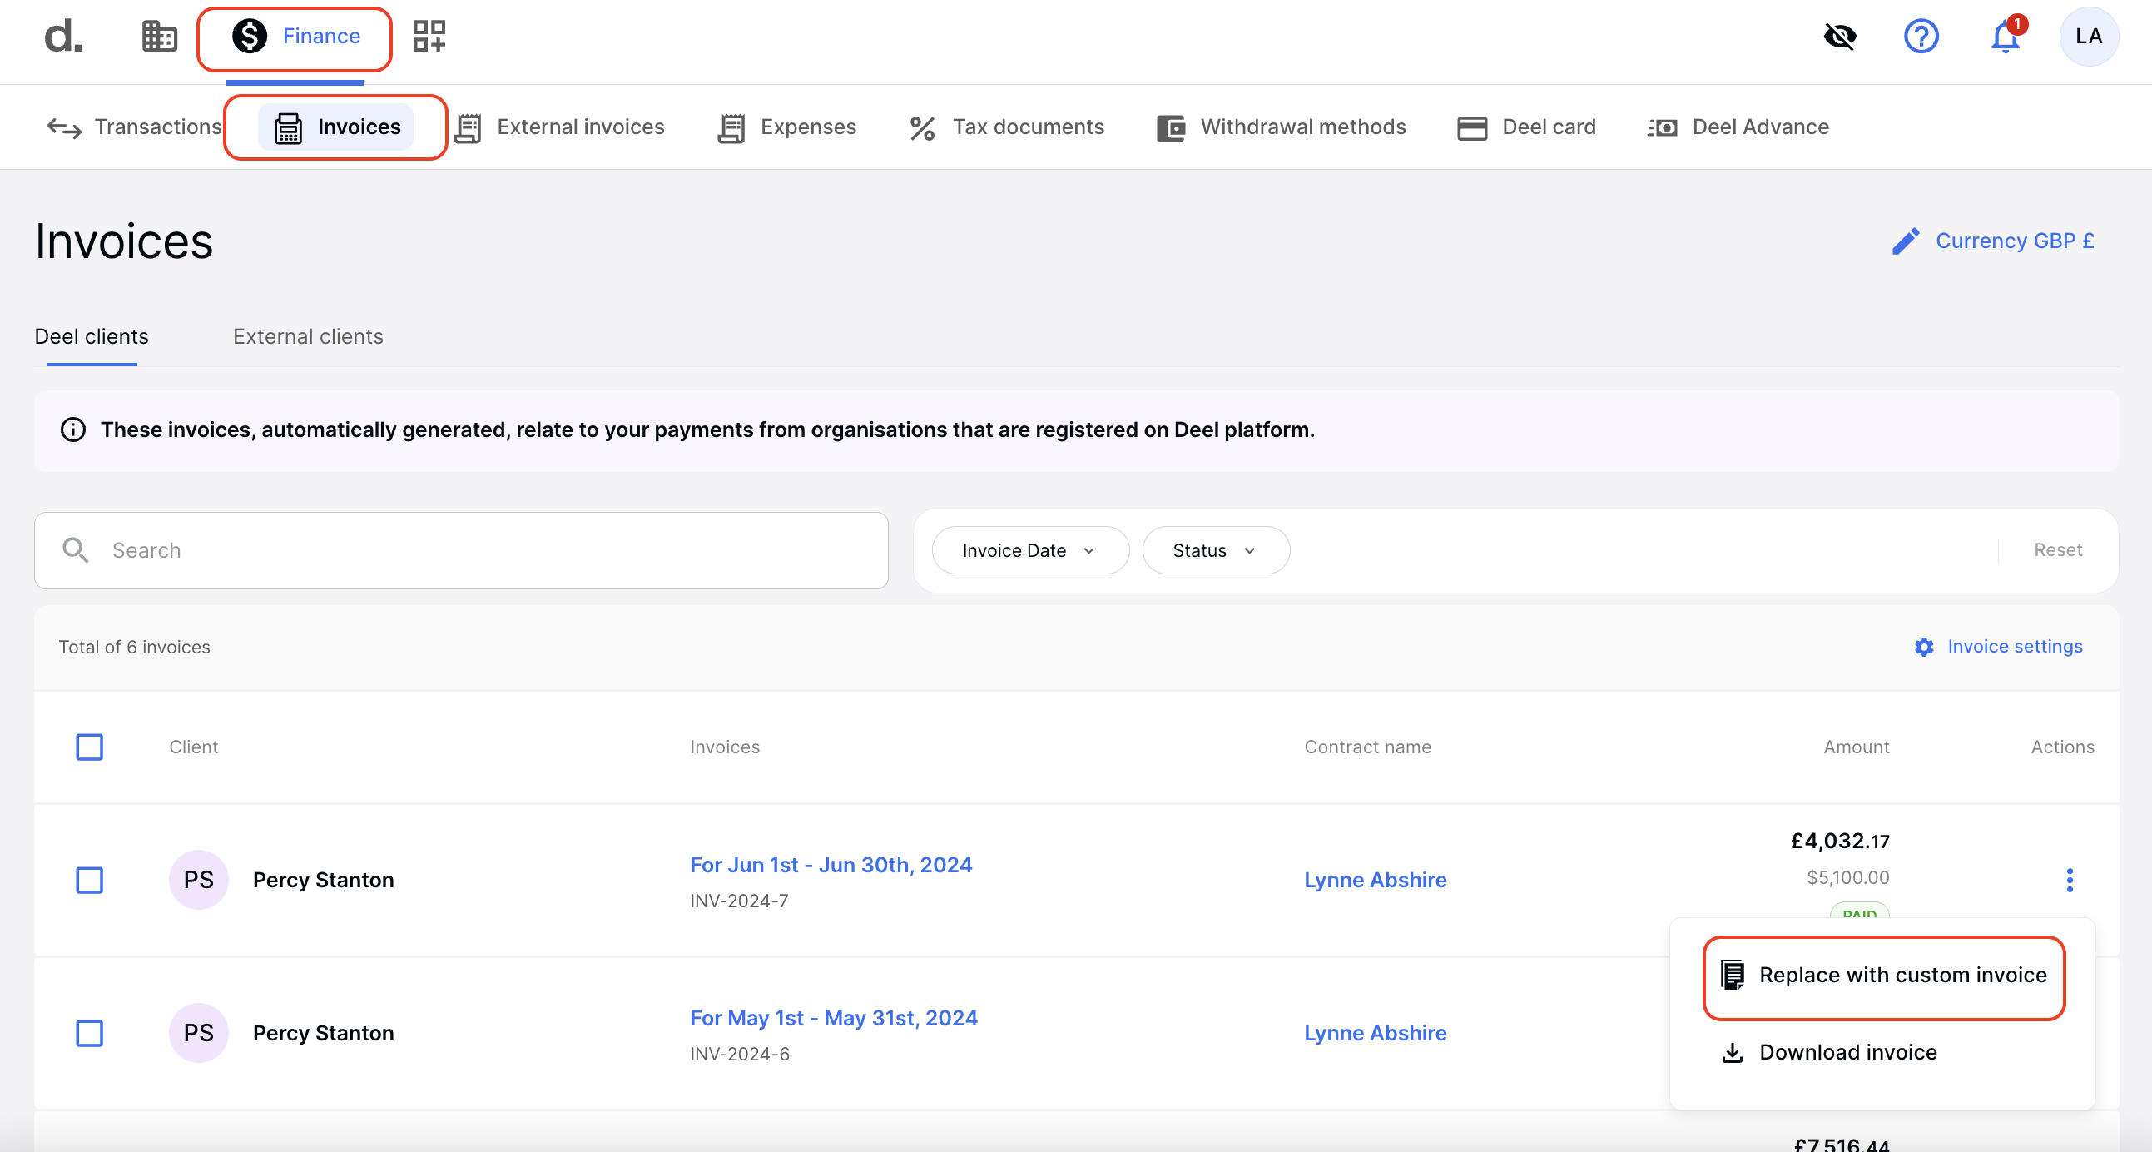Open the LA profile avatar
The image size is (2152, 1152).
coord(2088,37)
